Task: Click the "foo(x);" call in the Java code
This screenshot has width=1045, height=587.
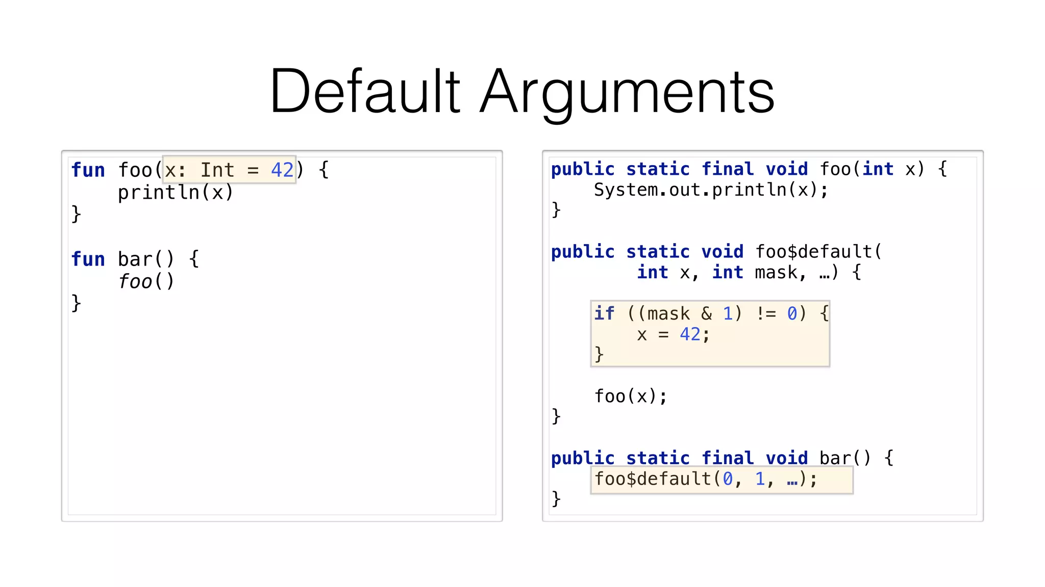Action: (x=631, y=396)
